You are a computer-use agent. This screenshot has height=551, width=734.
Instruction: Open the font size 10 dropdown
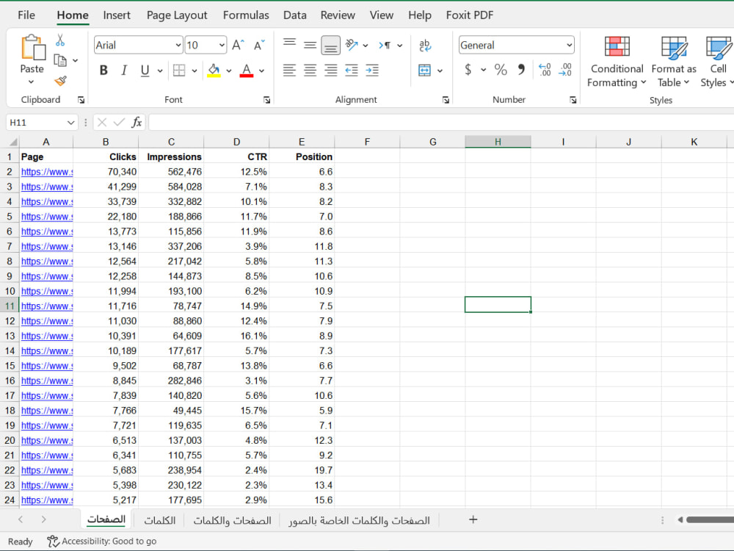coord(222,45)
